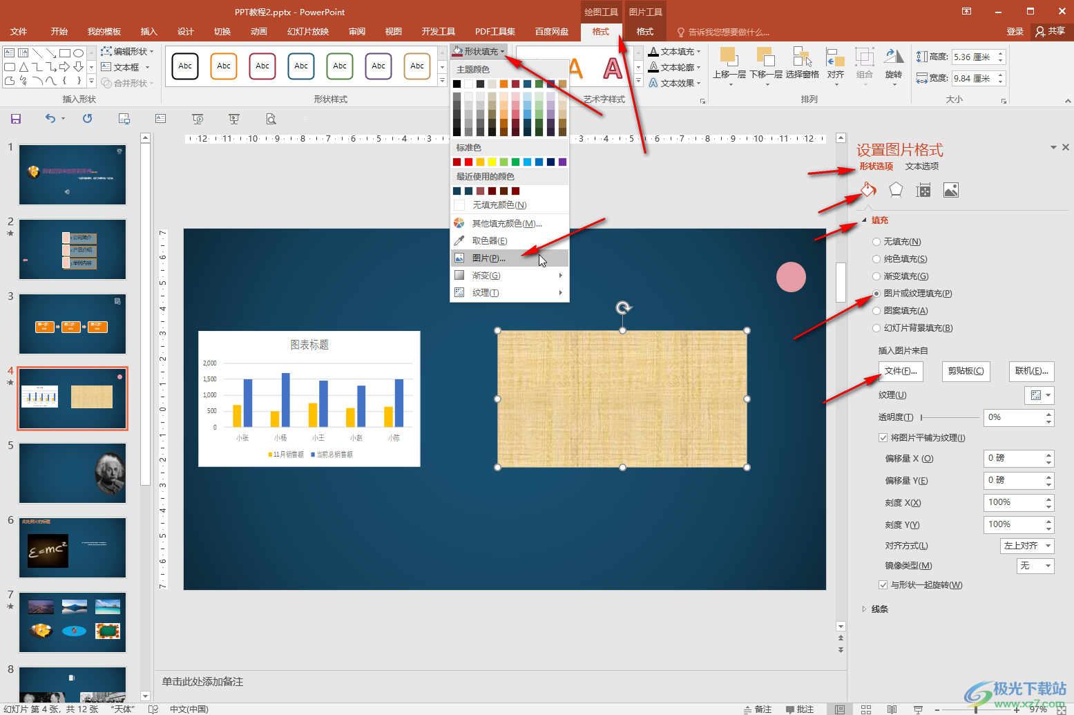Image resolution: width=1074 pixels, height=715 pixels.
Task: Click the Save icon in quick toolbar
Action: coord(16,119)
